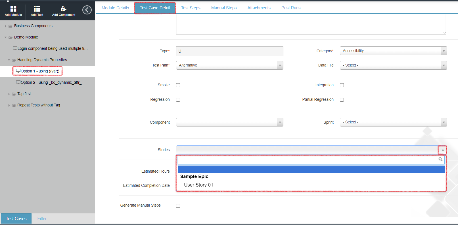
Task: Enable the Smoke checkbox
Action: click(178, 85)
